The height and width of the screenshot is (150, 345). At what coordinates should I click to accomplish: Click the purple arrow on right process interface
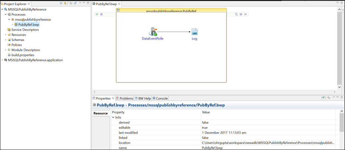tap(245, 14)
